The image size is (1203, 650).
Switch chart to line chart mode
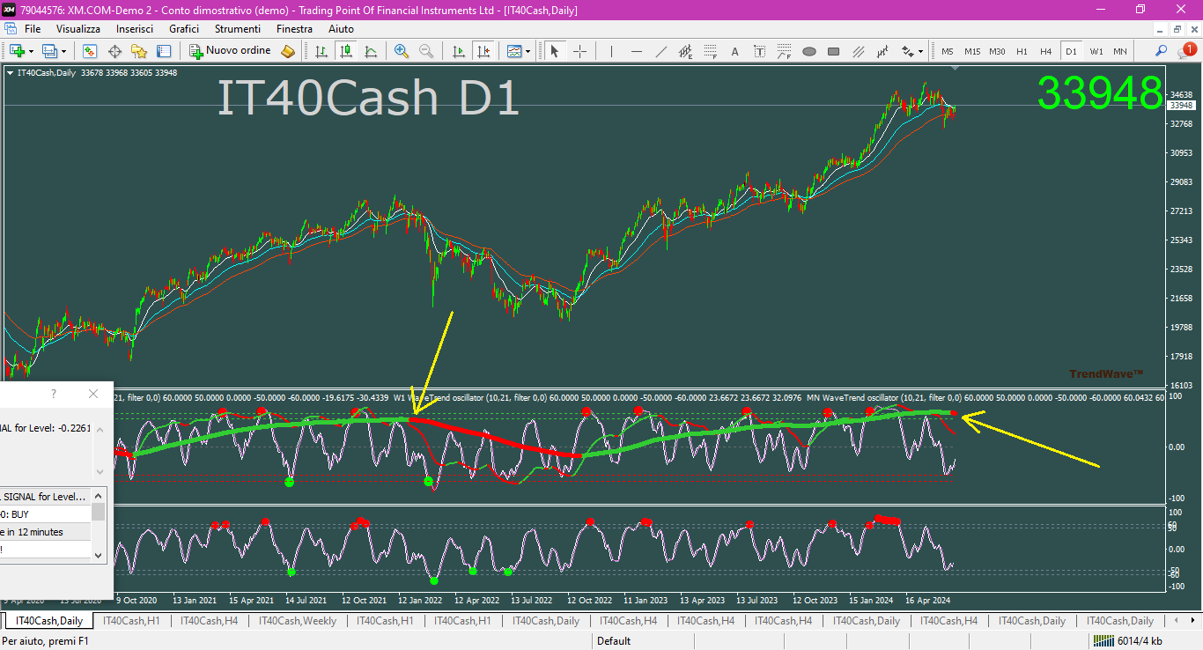tap(371, 51)
